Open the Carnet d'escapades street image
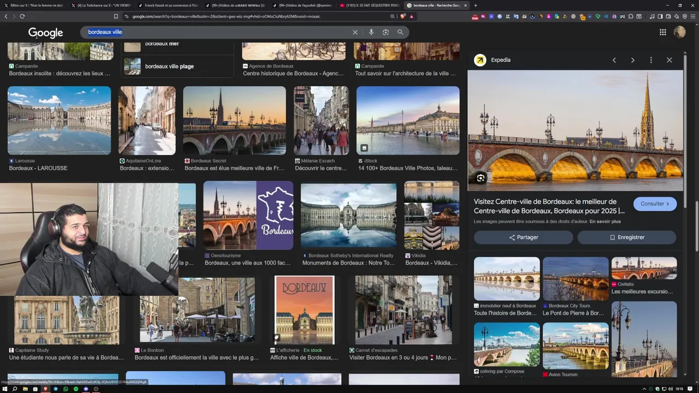Screen dimensions: 699x393 coord(404,310)
